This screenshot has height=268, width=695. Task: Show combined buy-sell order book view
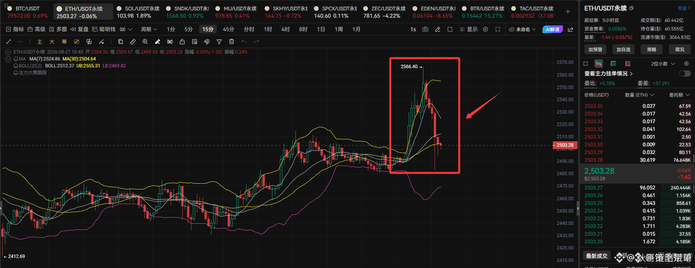click(x=599, y=64)
